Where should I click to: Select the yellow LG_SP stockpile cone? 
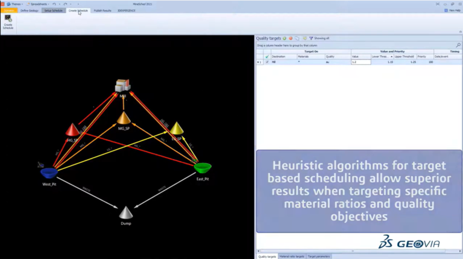click(177, 128)
